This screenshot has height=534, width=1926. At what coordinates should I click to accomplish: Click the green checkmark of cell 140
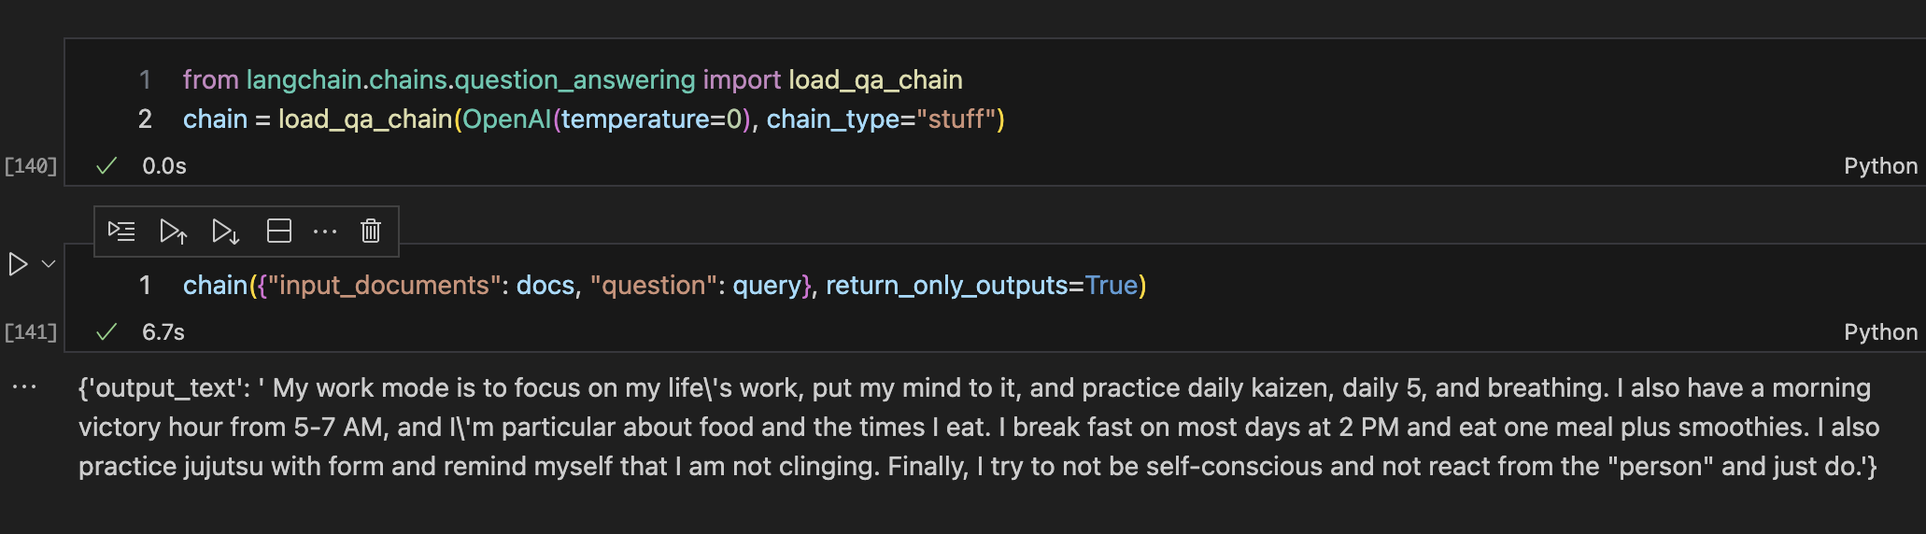click(x=107, y=166)
